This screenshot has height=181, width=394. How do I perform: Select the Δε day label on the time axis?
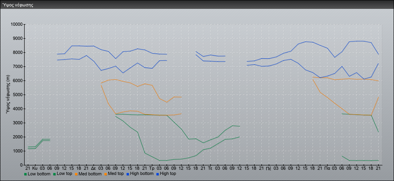coord(93,168)
